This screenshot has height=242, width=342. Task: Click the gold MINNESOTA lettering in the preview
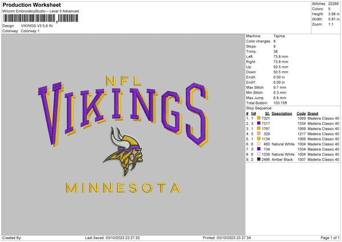123,188
